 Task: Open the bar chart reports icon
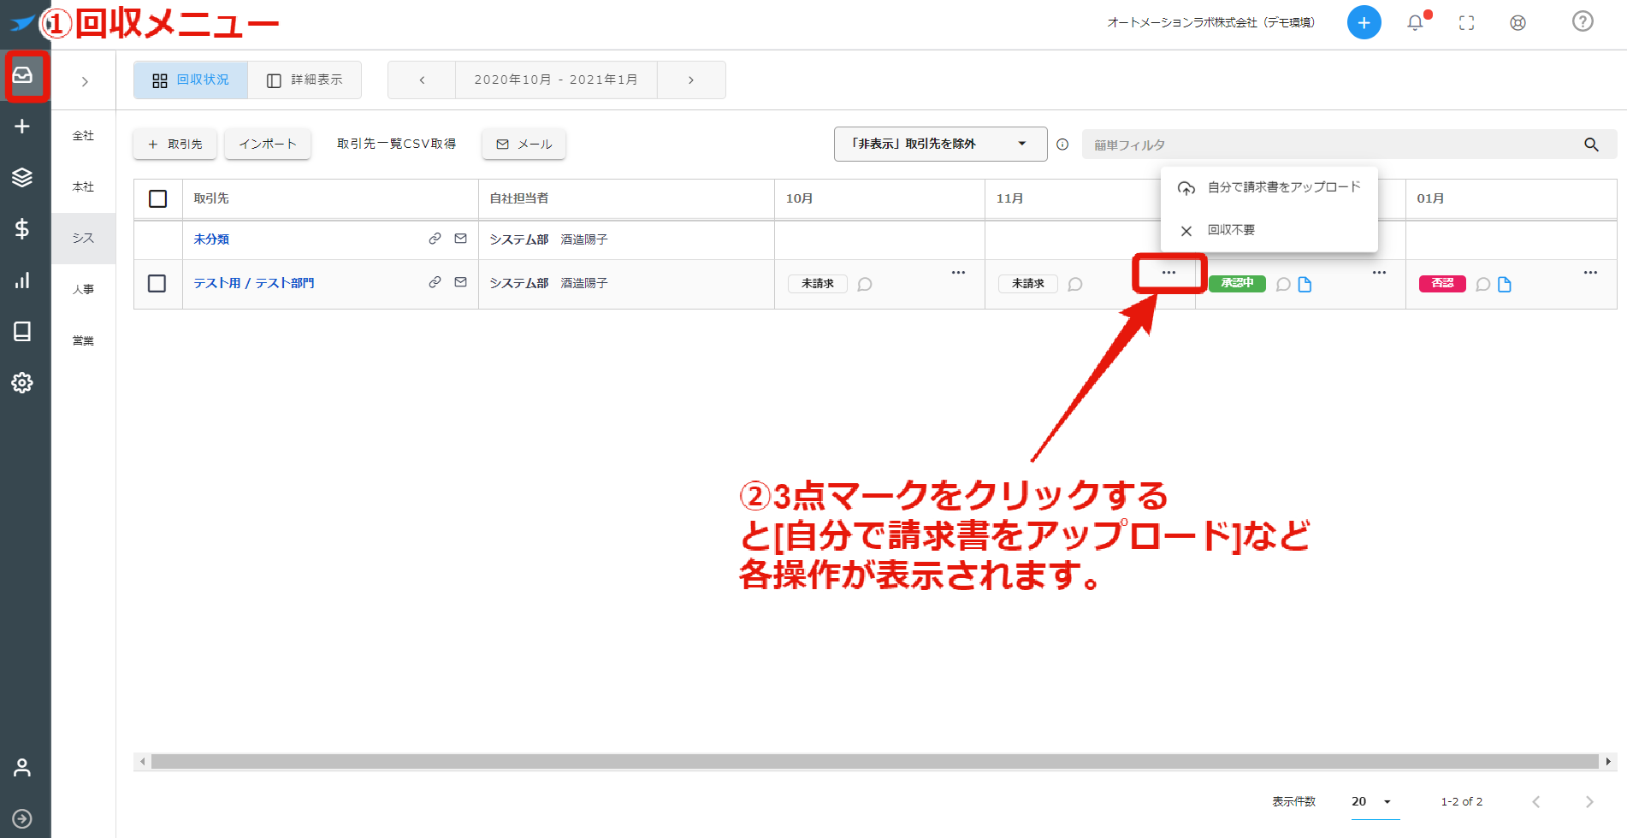22,280
